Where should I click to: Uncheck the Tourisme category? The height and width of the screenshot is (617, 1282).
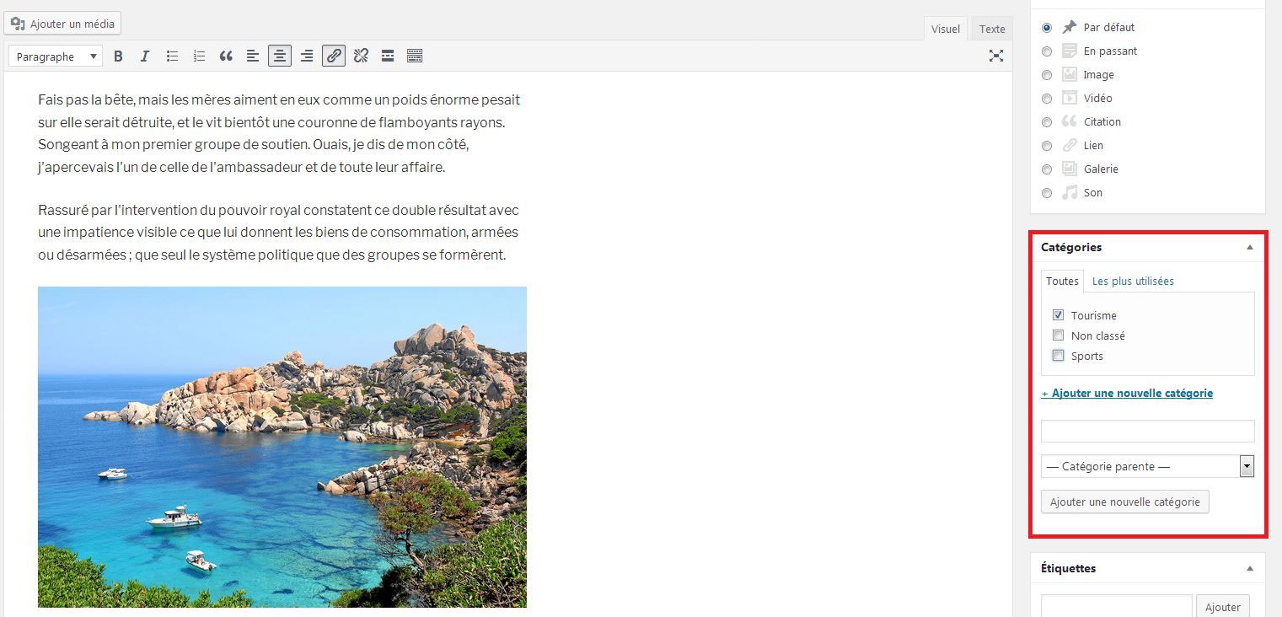coord(1058,314)
